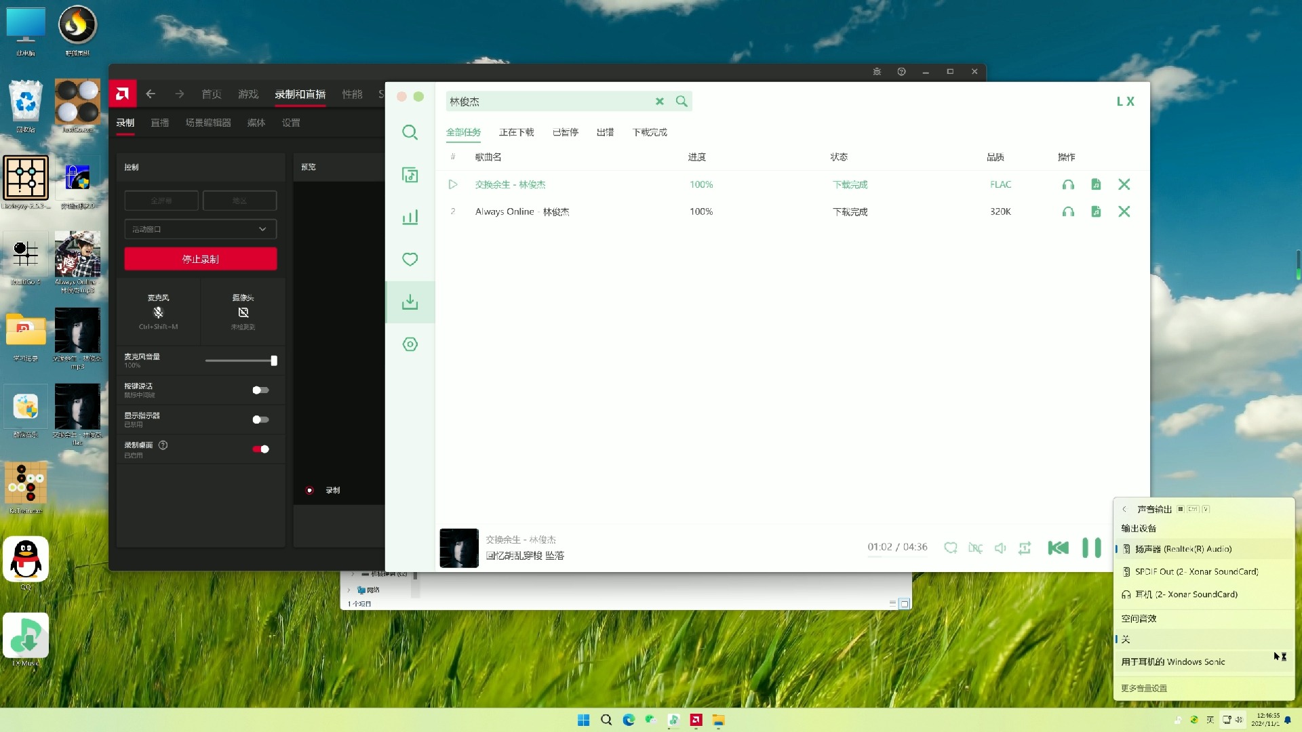Screen dimensions: 1302x732
Task: Open the album cover thumbnail in player bar
Action: click(x=459, y=548)
